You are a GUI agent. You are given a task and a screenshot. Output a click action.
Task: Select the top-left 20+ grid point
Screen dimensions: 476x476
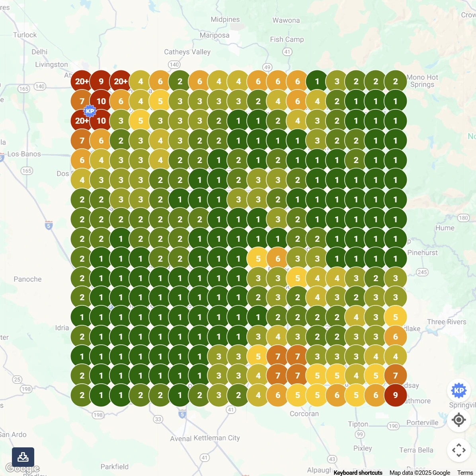tap(82, 82)
